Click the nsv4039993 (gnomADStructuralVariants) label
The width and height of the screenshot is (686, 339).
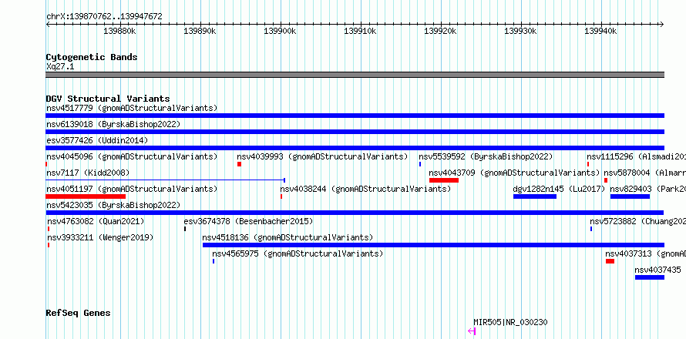322,156
